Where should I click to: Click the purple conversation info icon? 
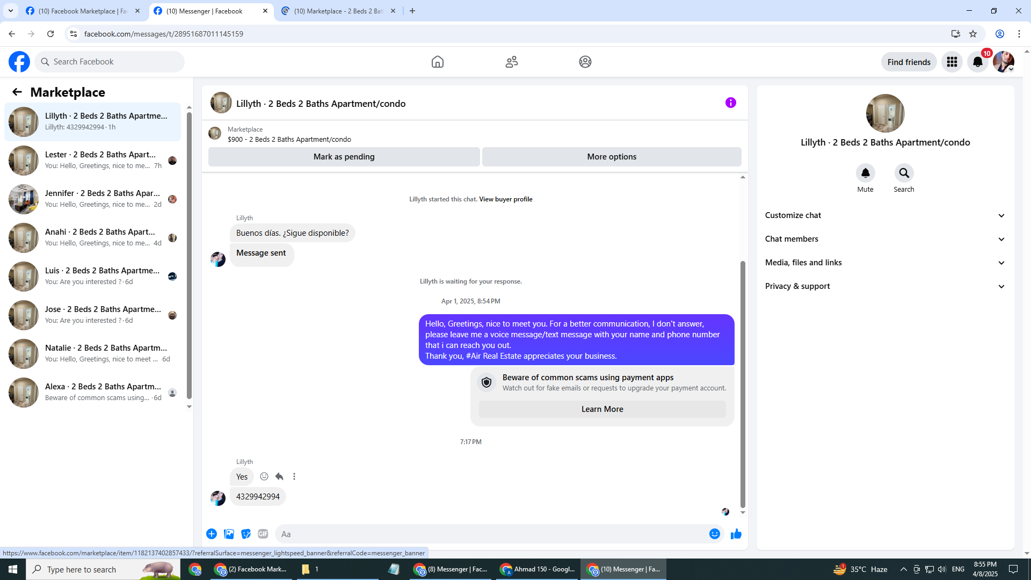(730, 103)
